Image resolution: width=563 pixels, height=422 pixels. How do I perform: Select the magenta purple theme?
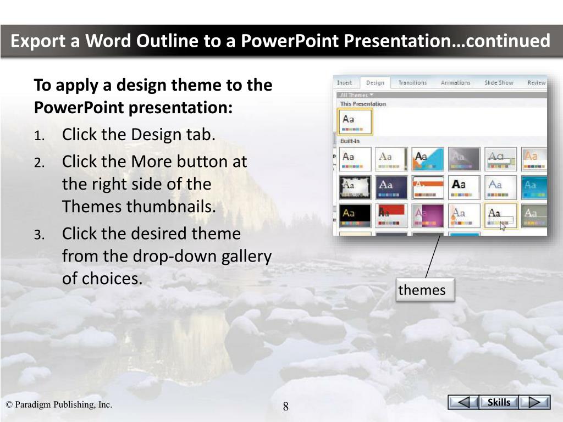click(428, 215)
